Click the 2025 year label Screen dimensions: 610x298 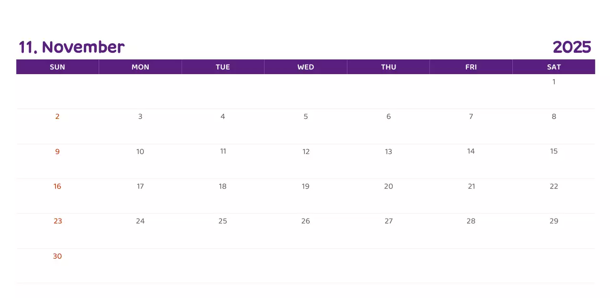pyautogui.click(x=572, y=47)
